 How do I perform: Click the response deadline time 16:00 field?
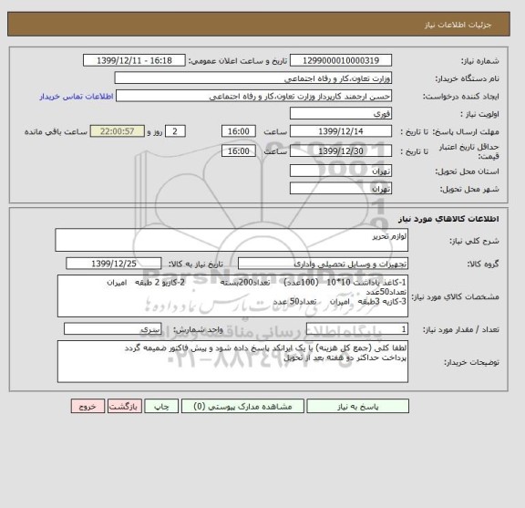pos(239,131)
